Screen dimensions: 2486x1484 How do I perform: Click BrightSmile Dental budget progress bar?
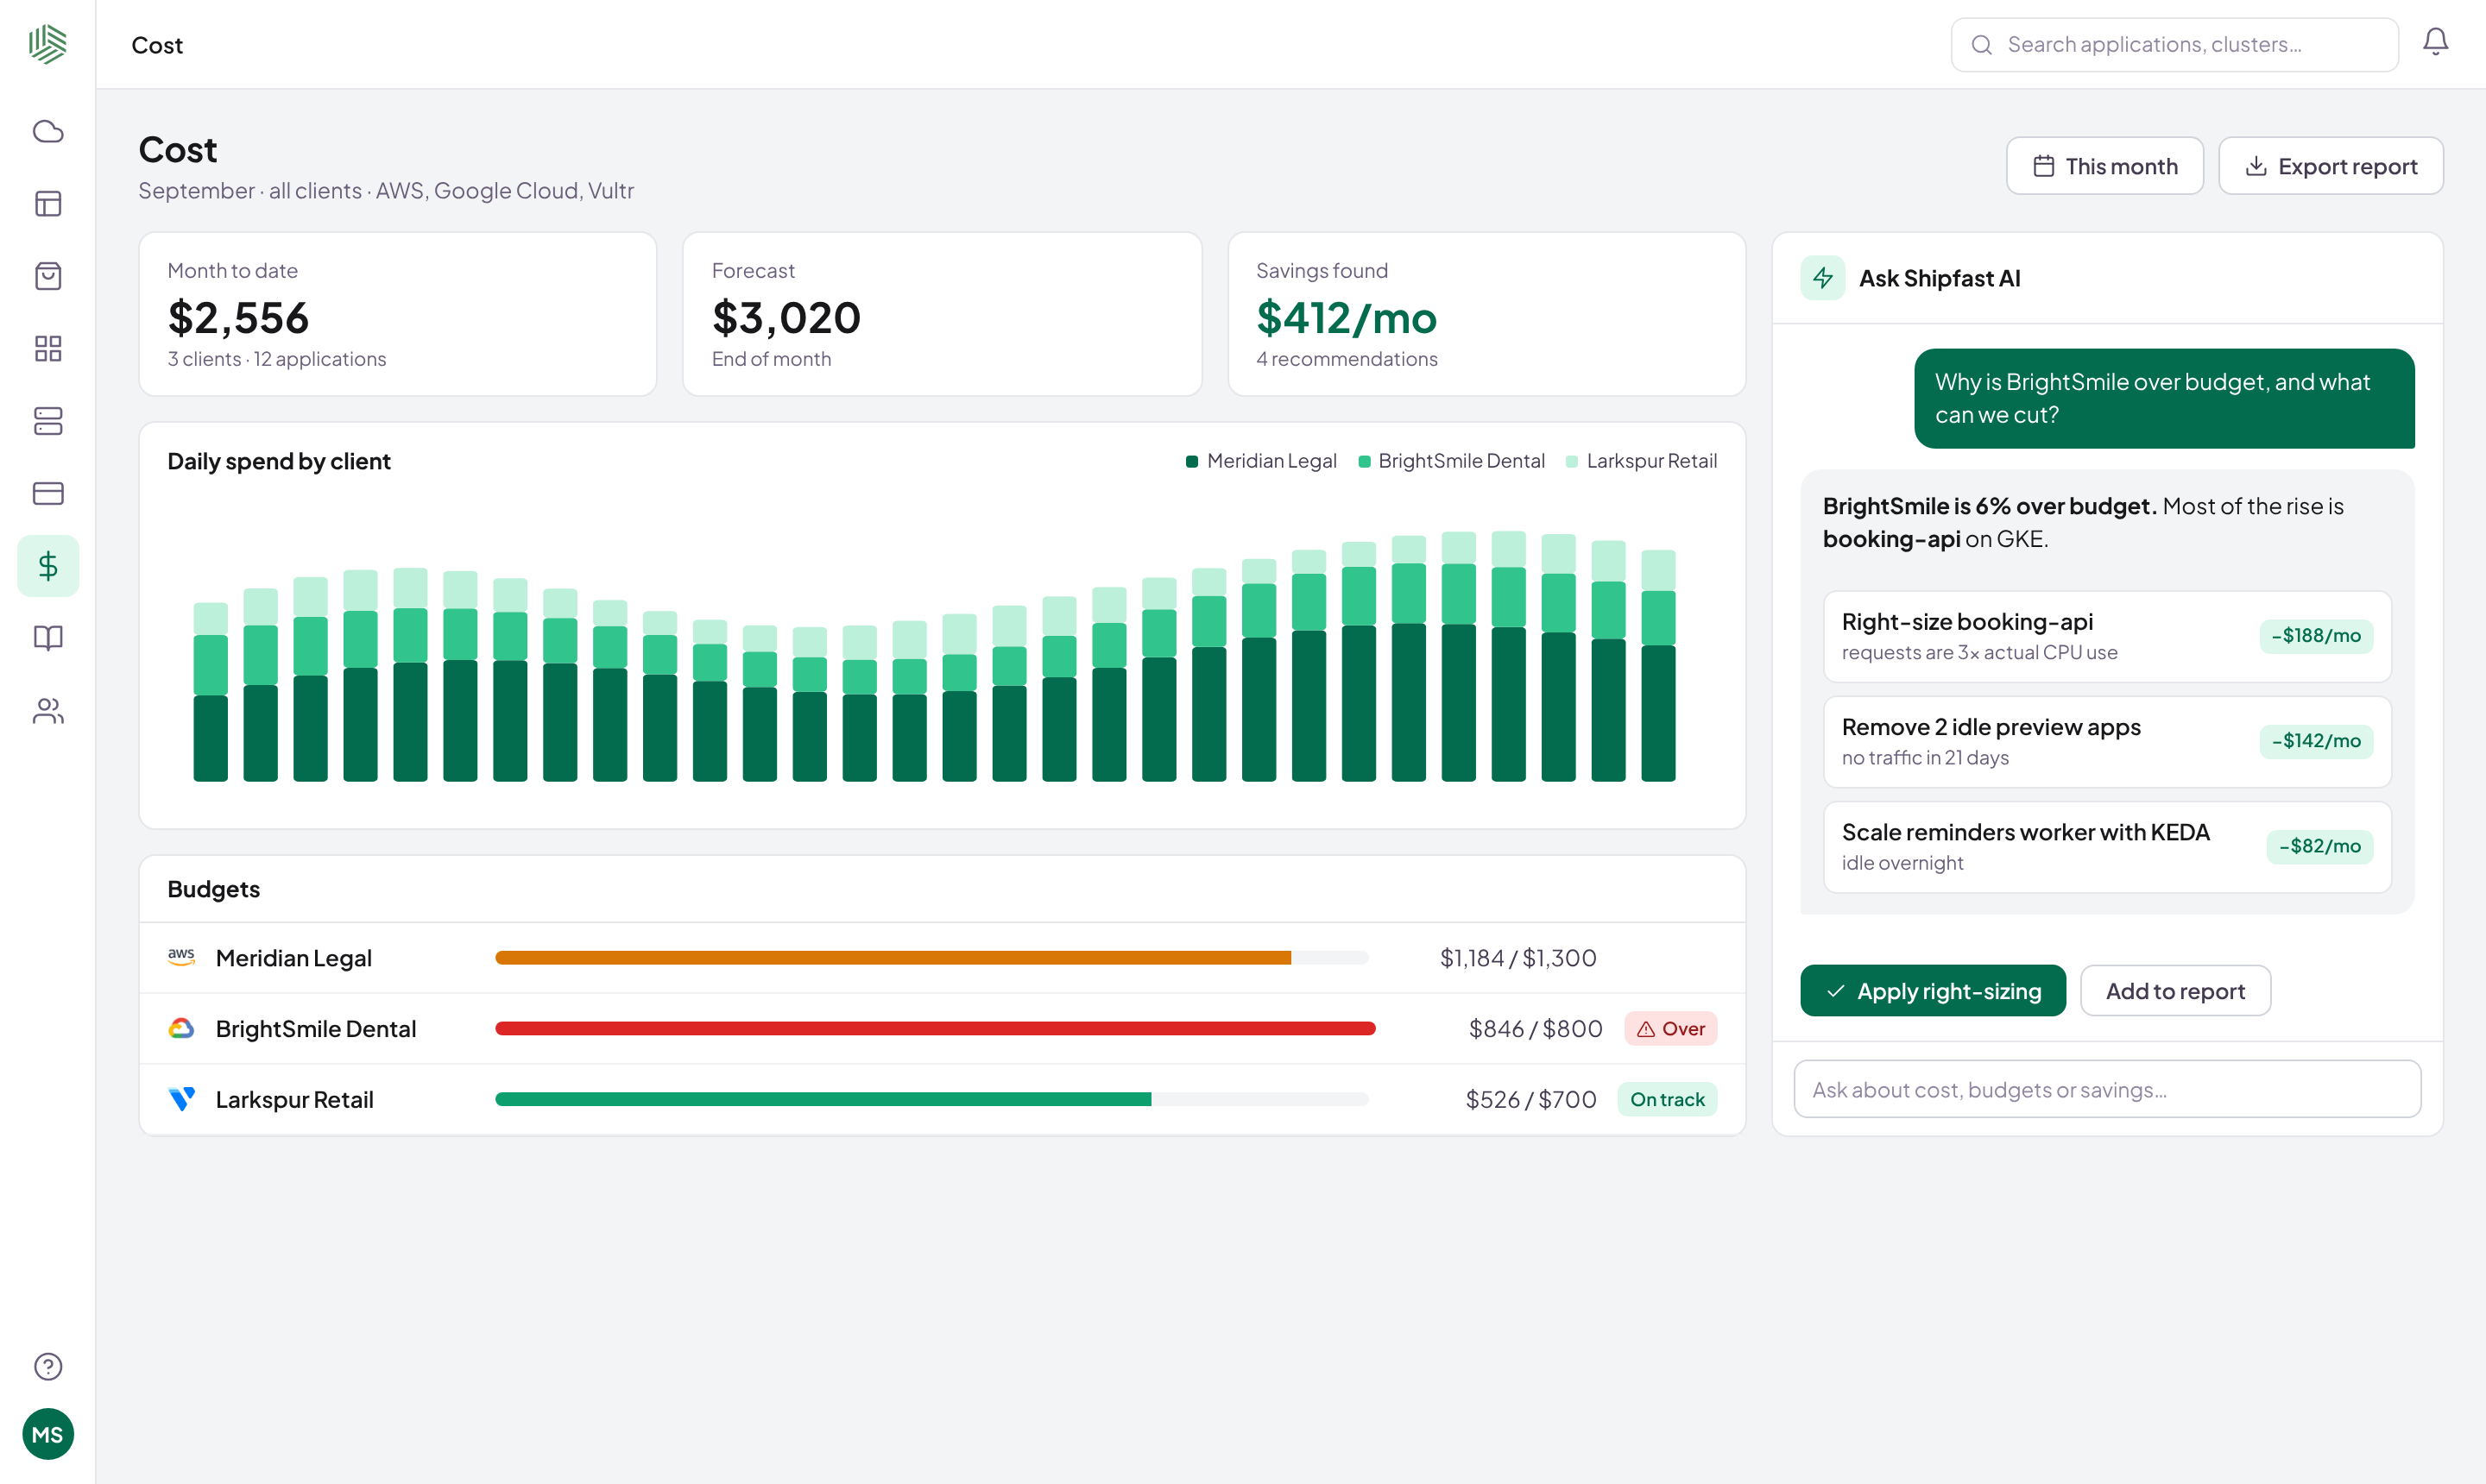coord(936,1028)
